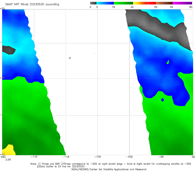Click the small island outline near -110

point(70,58)
